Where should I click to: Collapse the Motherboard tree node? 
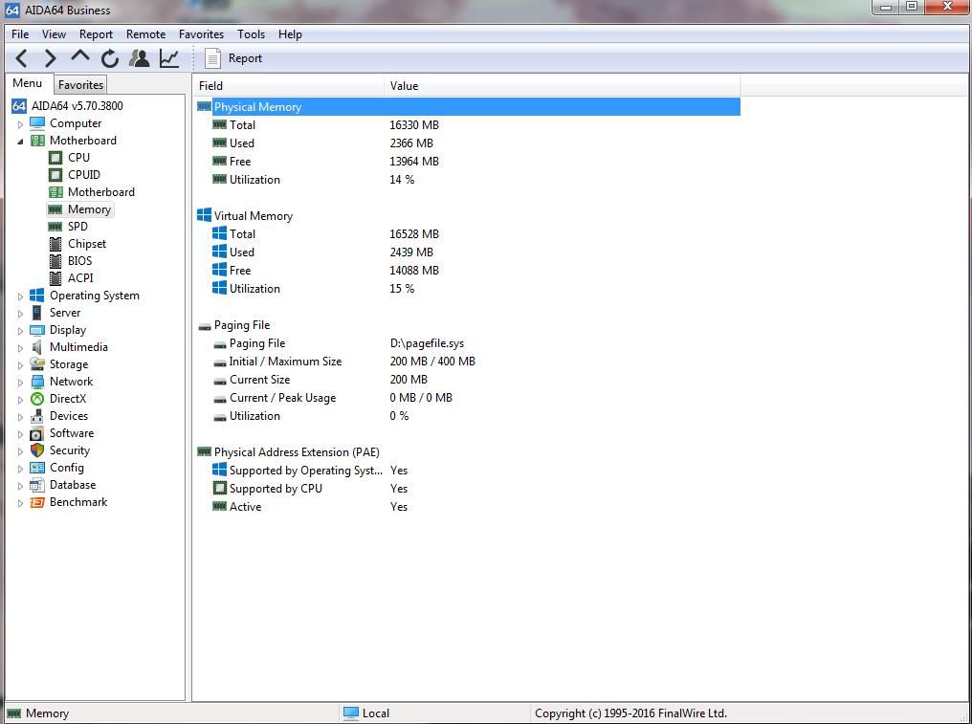pyautogui.click(x=20, y=142)
